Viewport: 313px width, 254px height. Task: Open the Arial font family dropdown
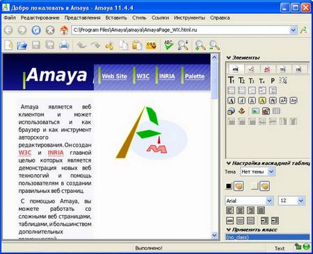[x=249, y=201]
